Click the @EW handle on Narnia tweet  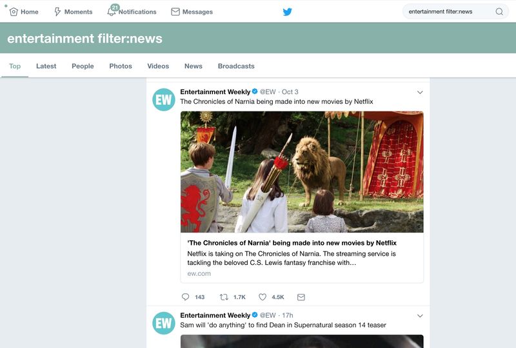click(x=268, y=92)
